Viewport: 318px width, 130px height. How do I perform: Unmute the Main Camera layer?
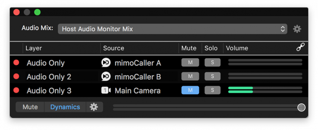tap(190, 90)
